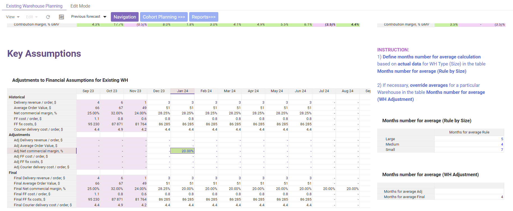Click the Jan 24 column header

tap(182, 91)
